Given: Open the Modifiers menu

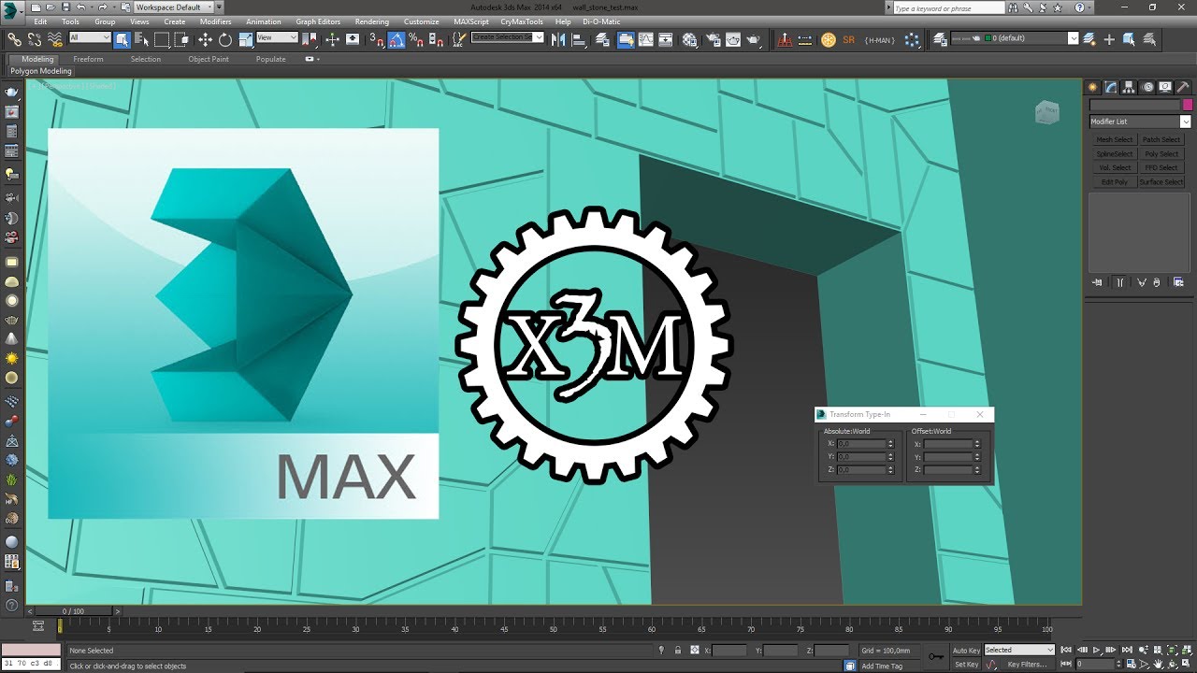Looking at the screenshot, I should tap(216, 21).
